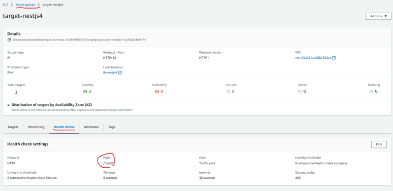The image size is (393, 191).
Task: Click the Healthy targets count 3
Action: tap(90, 91)
